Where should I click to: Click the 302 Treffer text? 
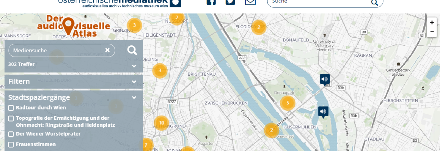[21, 64]
